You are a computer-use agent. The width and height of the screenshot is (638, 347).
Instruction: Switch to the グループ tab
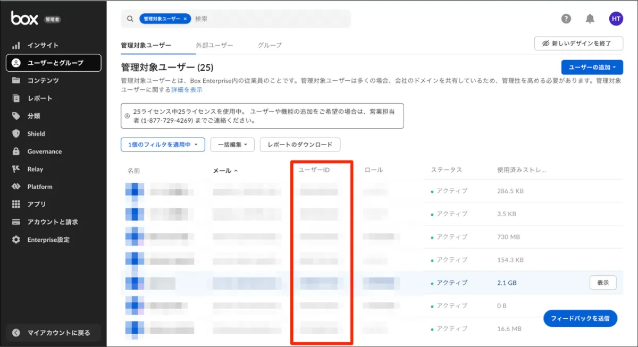[270, 45]
